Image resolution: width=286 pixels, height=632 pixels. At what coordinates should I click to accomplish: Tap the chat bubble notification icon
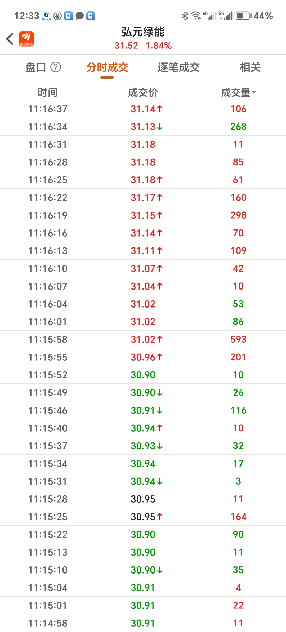(x=79, y=16)
